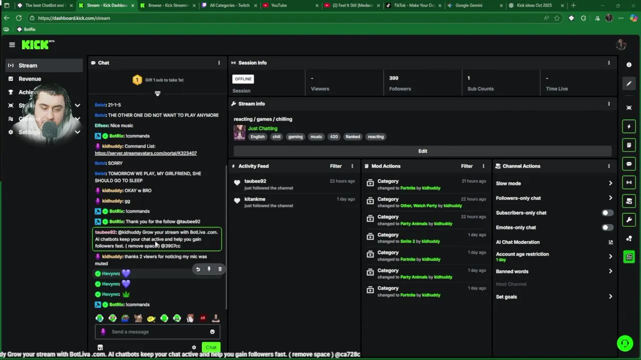The image size is (641, 360).
Task: Click the green clapperboard icon
Action: point(629,257)
